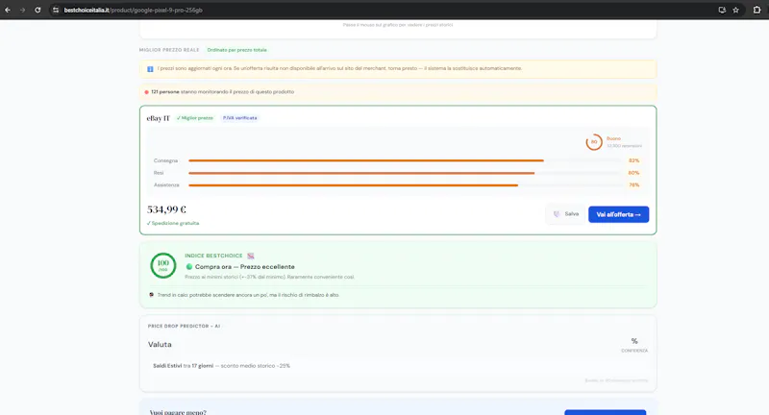Click the Miglior prezzo badge
Viewport: 769px width, 415px height.
coord(195,118)
